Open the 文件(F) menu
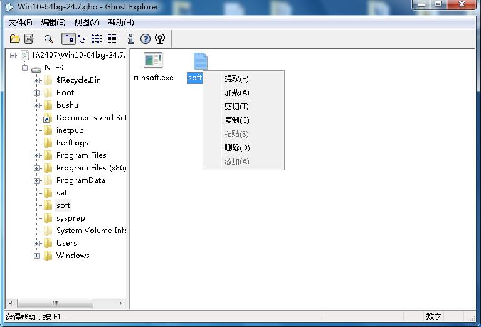Screen dimensions: 481x327 pos(20,23)
